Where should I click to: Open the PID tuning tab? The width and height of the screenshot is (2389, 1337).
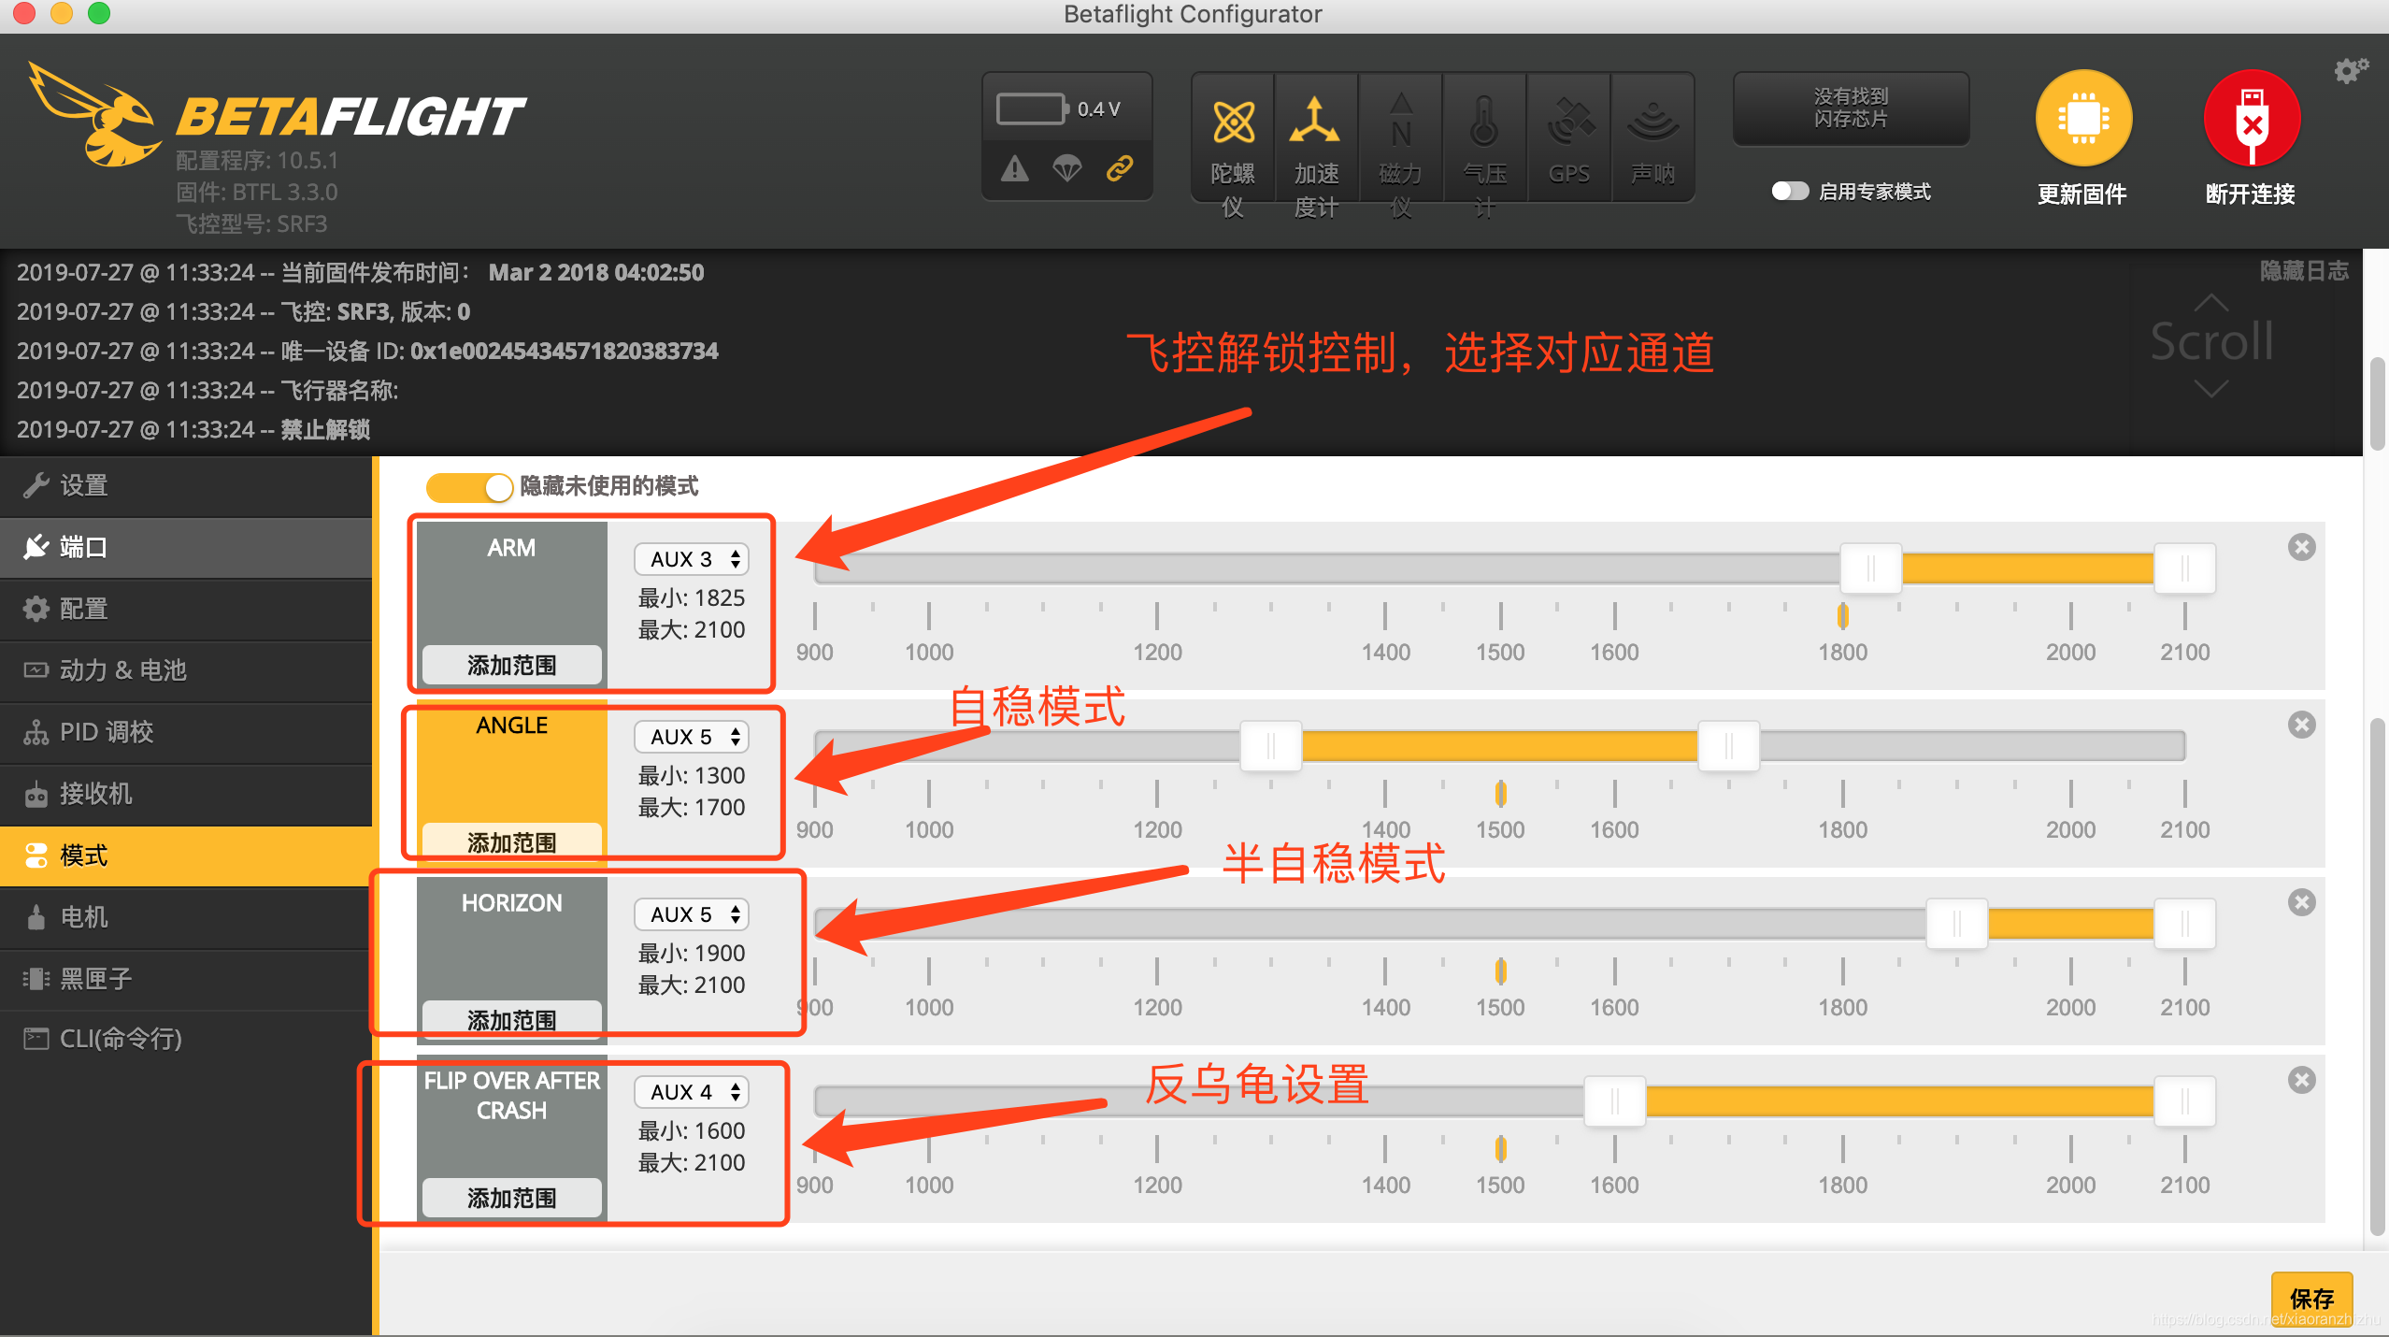coord(186,732)
